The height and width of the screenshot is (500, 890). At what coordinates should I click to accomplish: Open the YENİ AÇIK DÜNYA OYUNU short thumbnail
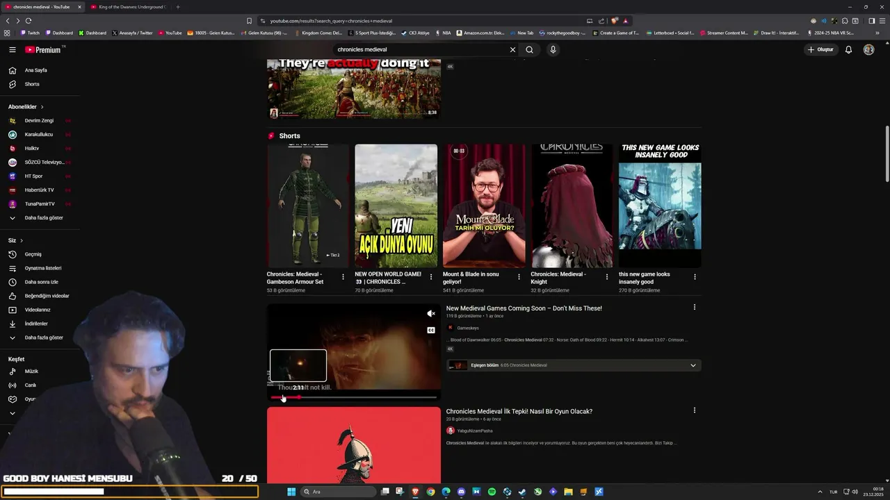(x=396, y=206)
